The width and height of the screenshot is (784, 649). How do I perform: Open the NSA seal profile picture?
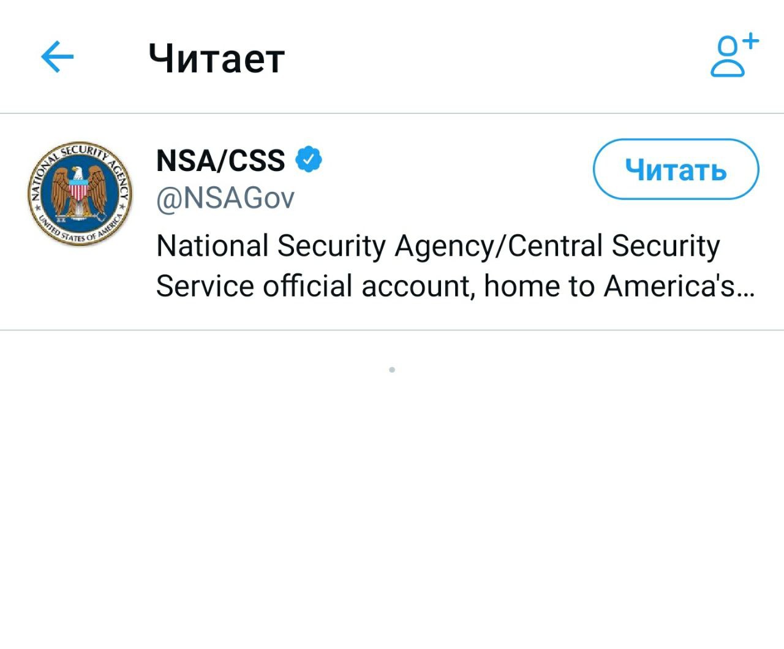pos(80,194)
